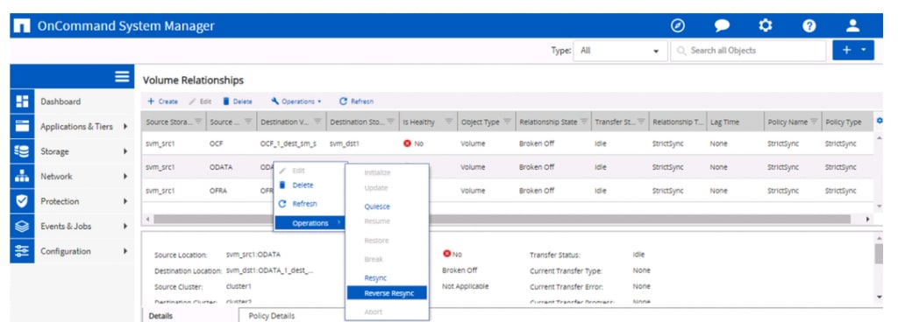Switch to the Details tab
The image size is (898, 322).
[160, 316]
